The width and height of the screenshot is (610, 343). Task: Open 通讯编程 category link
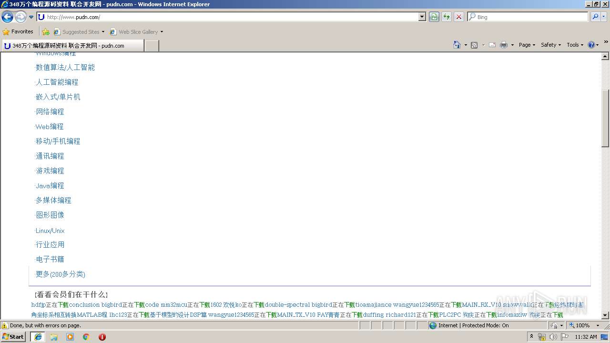pos(50,156)
